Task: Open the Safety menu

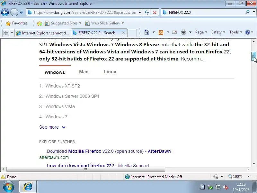Action: tap(218, 32)
